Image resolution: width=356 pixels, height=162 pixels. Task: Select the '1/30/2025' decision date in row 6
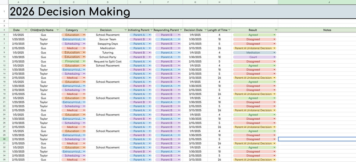[x=195, y=39]
